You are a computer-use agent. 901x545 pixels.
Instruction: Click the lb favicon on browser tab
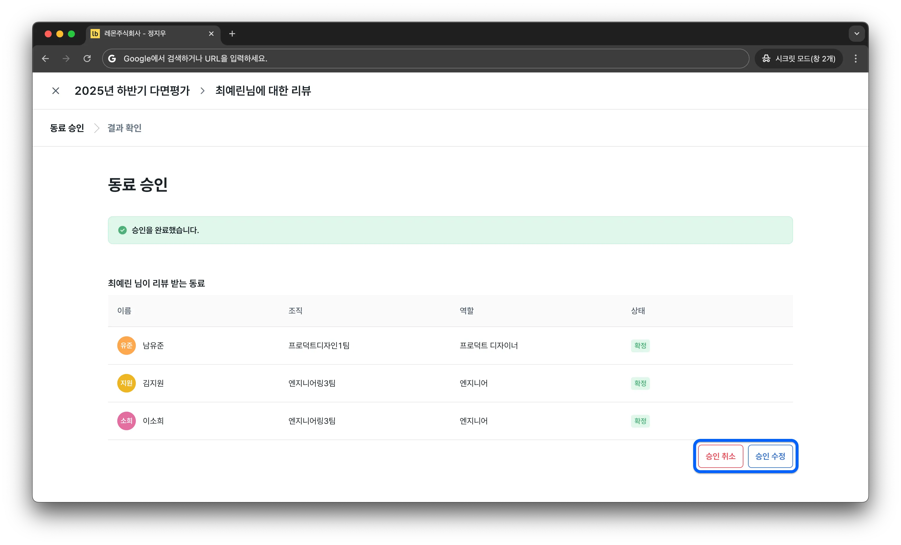coord(95,34)
